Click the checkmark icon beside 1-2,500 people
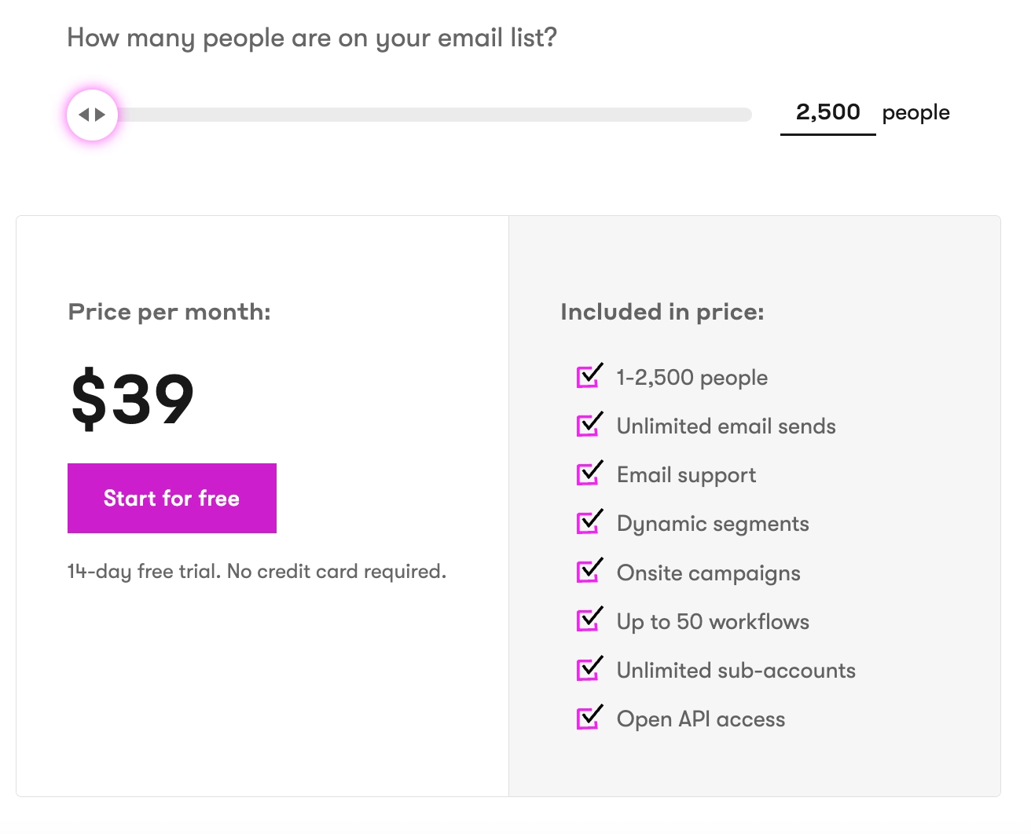The height and width of the screenshot is (834, 1031). tap(589, 376)
